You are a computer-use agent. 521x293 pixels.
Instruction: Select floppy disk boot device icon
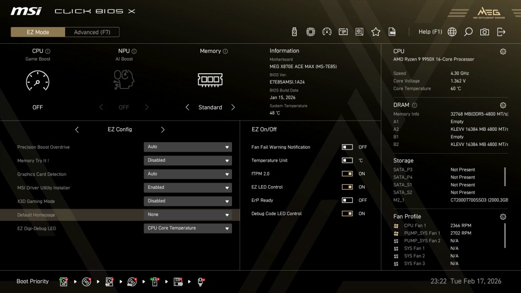tap(178, 282)
